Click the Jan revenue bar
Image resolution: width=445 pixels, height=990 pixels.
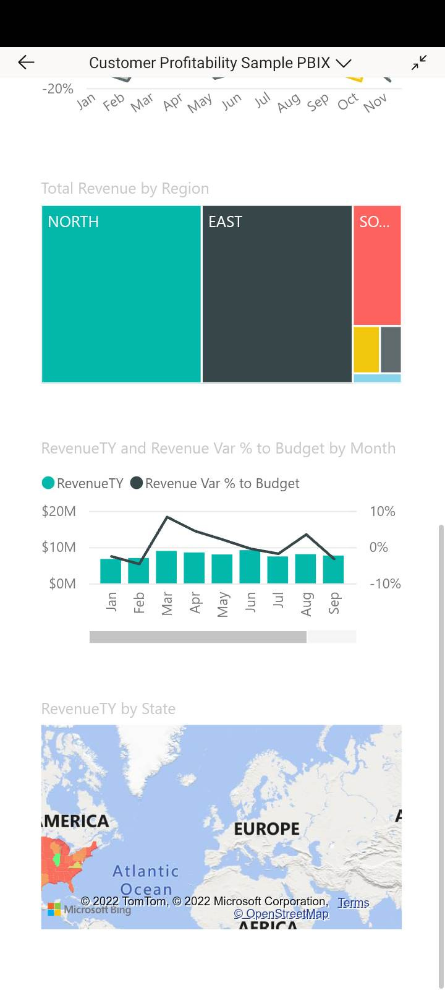click(x=111, y=571)
